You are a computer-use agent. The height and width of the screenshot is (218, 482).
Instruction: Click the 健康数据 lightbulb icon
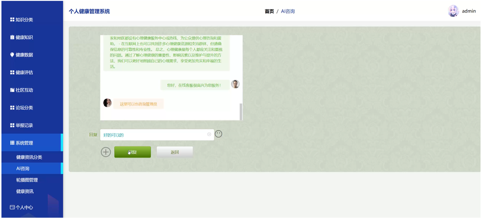(x=12, y=55)
